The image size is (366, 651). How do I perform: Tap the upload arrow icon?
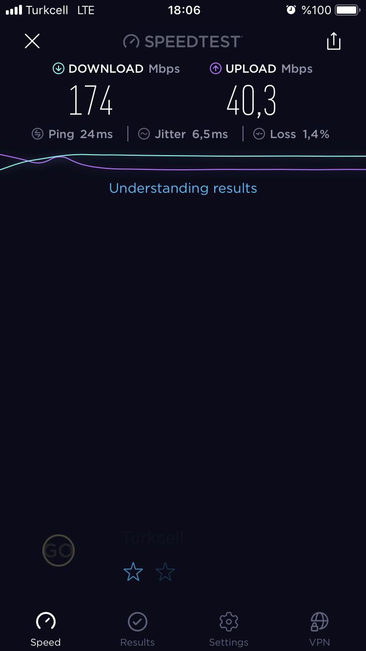click(216, 69)
